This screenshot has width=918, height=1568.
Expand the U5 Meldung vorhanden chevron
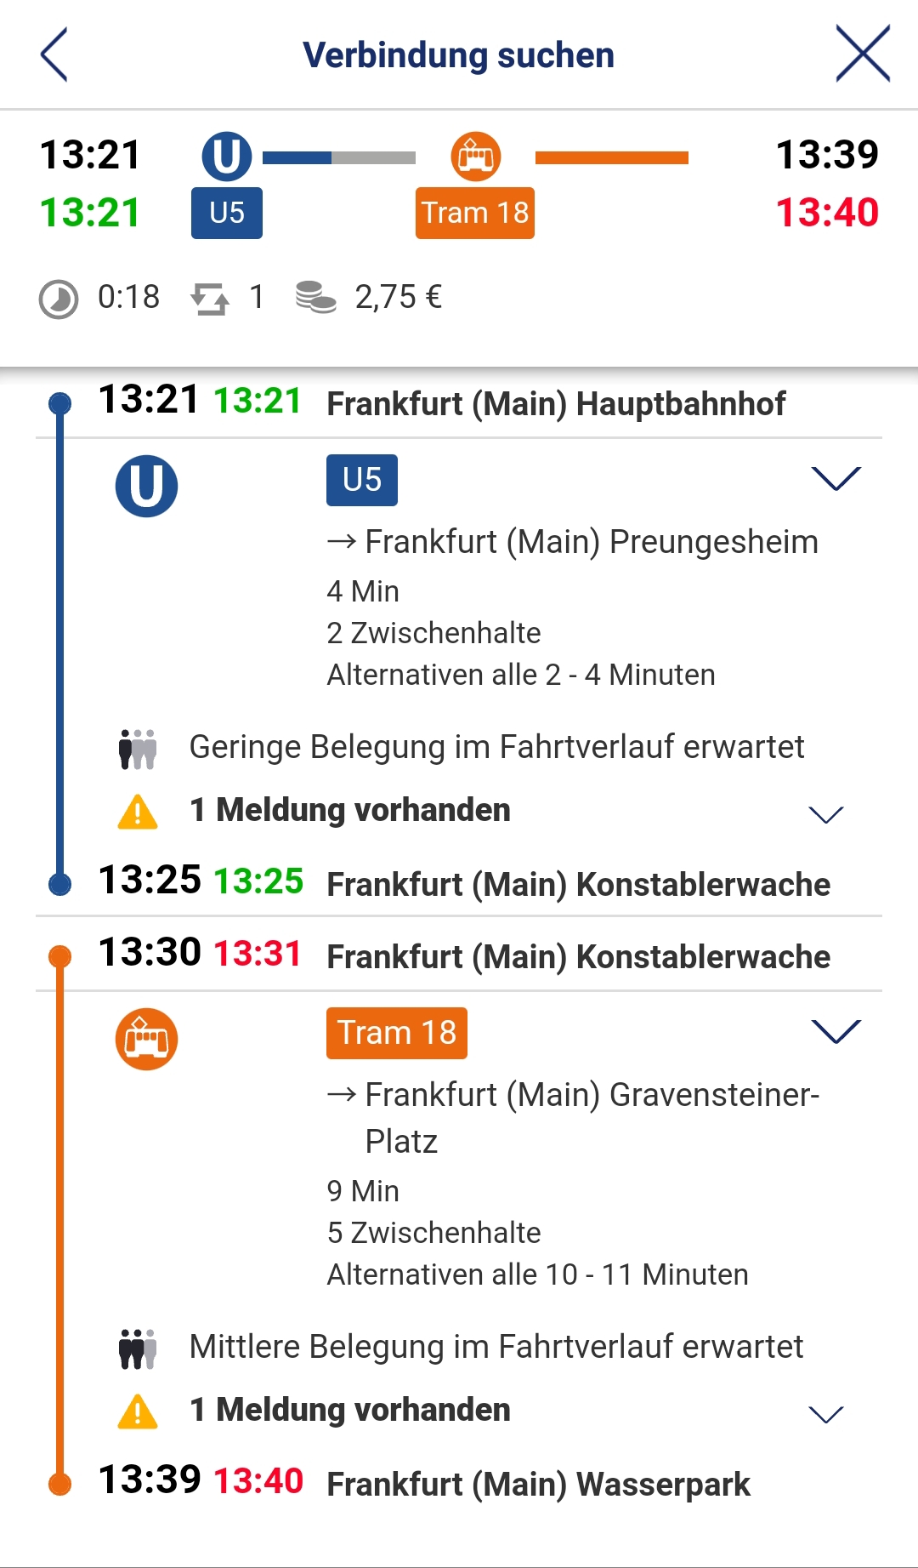[825, 815]
